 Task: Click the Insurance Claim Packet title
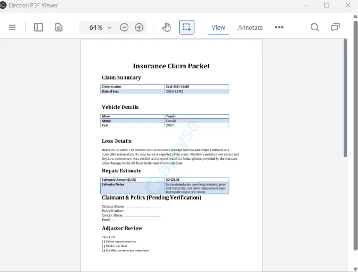click(x=171, y=66)
